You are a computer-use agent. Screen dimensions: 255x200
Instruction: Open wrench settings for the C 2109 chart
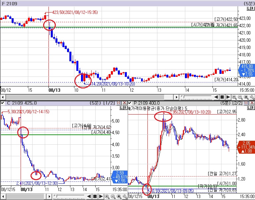[125, 197]
